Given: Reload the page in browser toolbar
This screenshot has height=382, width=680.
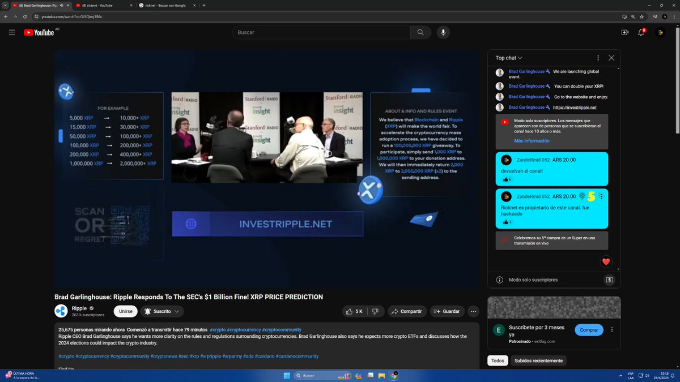Looking at the screenshot, I should coord(25,16).
